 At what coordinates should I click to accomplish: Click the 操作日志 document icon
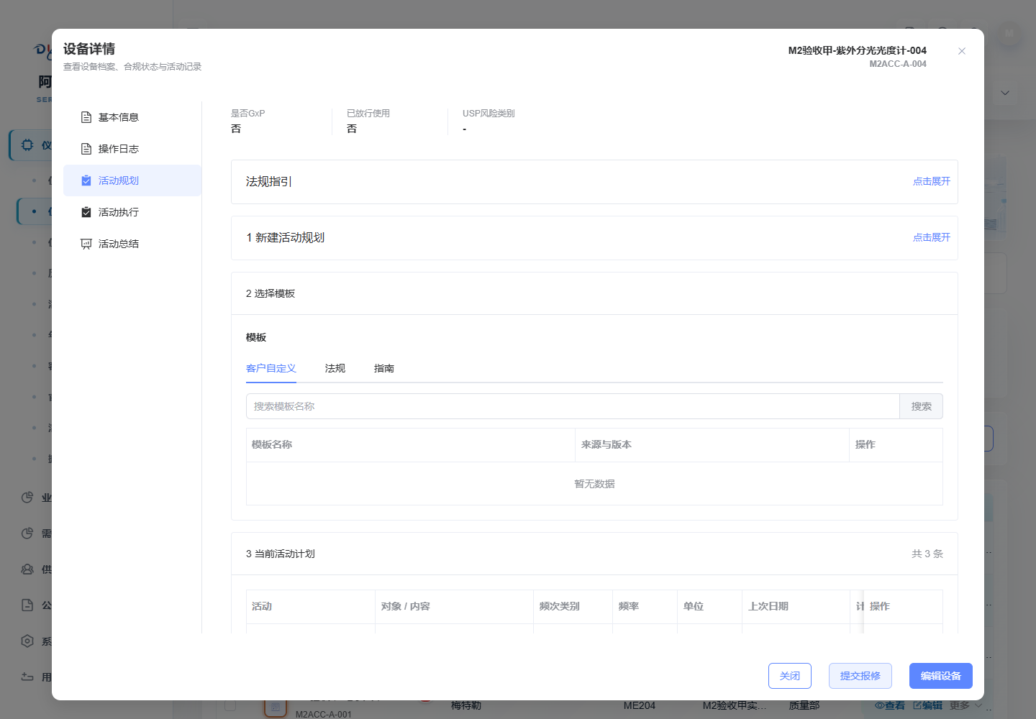pos(86,149)
